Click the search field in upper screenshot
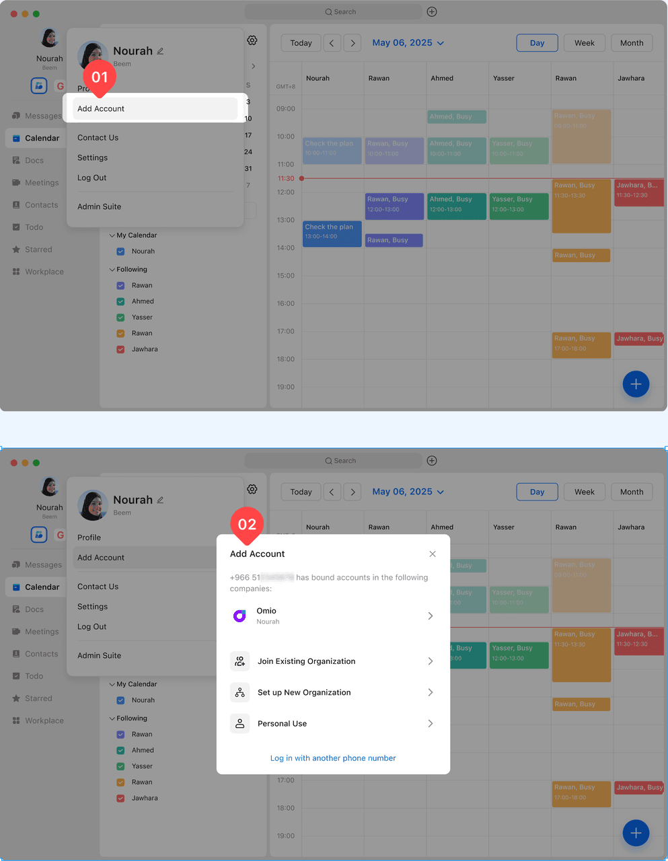The height and width of the screenshot is (861, 668). [333, 12]
